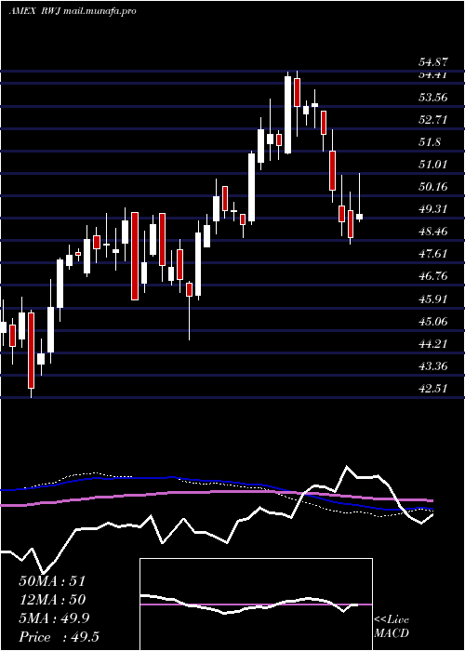This screenshot has height=651, width=465.
Task: Click the 51.8 price label
Action: pos(430,142)
